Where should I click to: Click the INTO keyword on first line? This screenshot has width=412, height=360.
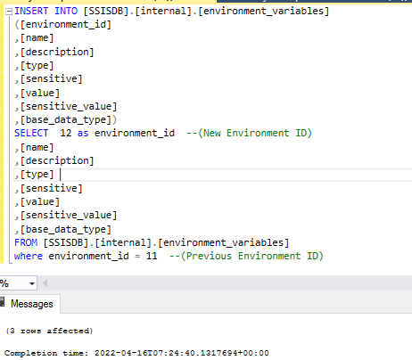tap(66, 11)
